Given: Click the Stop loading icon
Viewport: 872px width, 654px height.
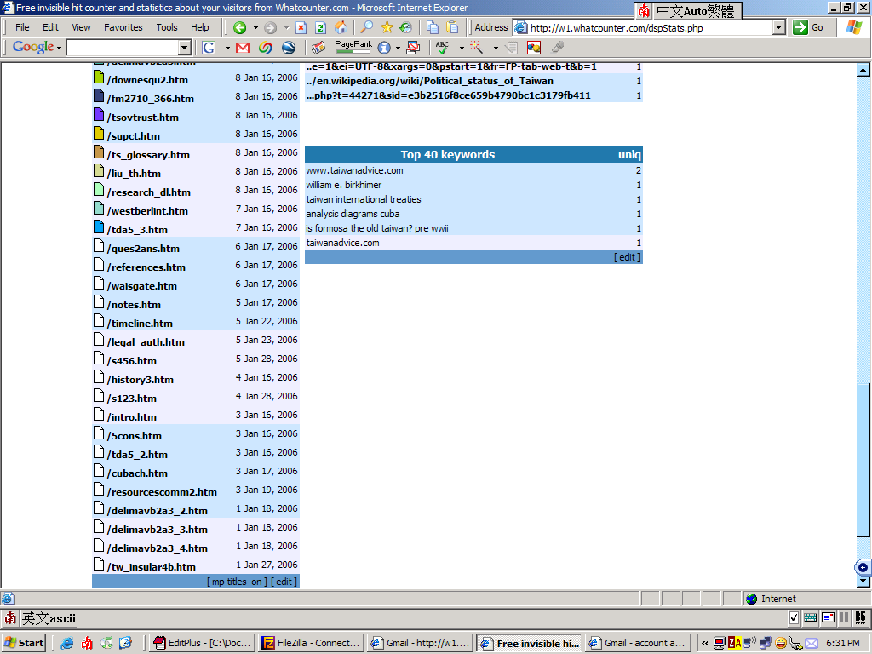Looking at the screenshot, I should [x=301, y=27].
